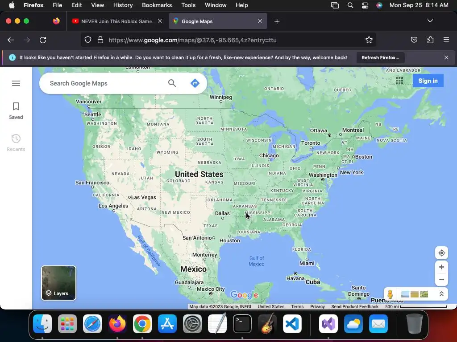This screenshot has width=457, height=342.
Task: Open Finder from the Dock
Action: 42,324
